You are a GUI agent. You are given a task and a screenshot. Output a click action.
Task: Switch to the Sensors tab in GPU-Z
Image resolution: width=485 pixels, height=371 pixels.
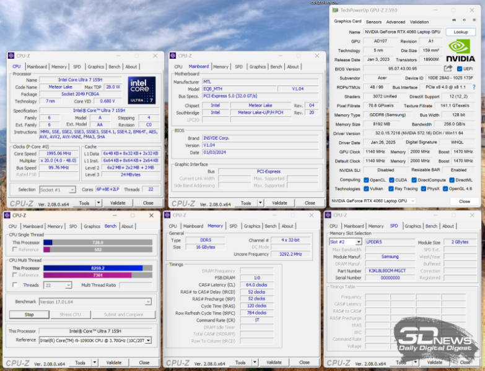pyautogui.click(x=374, y=22)
